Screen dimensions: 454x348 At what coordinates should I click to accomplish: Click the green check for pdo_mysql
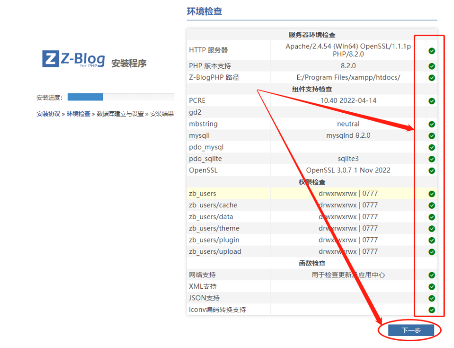(431, 147)
